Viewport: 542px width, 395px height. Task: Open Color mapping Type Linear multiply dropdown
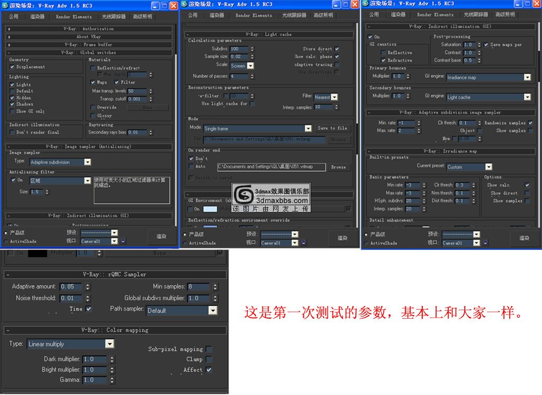click(x=70, y=344)
